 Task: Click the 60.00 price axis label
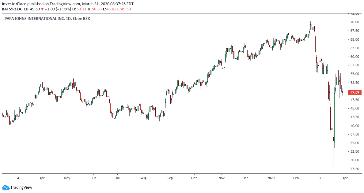pyautogui.click(x=355, y=57)
